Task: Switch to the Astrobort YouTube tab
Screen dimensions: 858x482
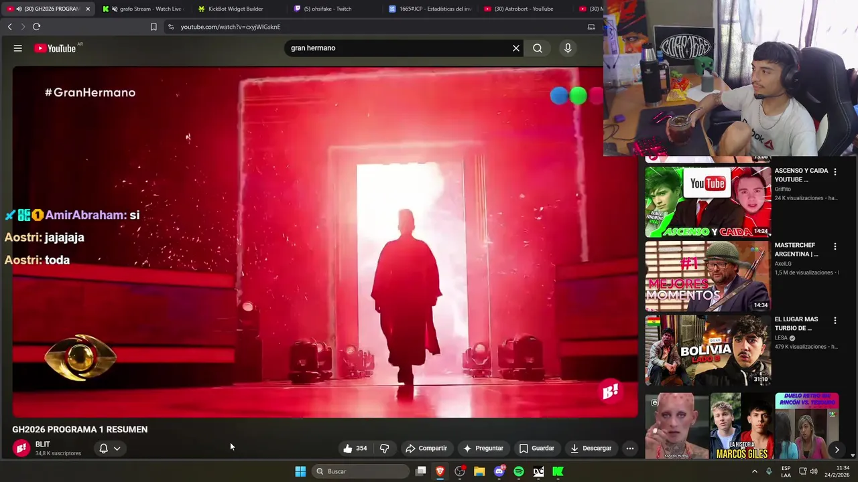Action: point(523,9)
